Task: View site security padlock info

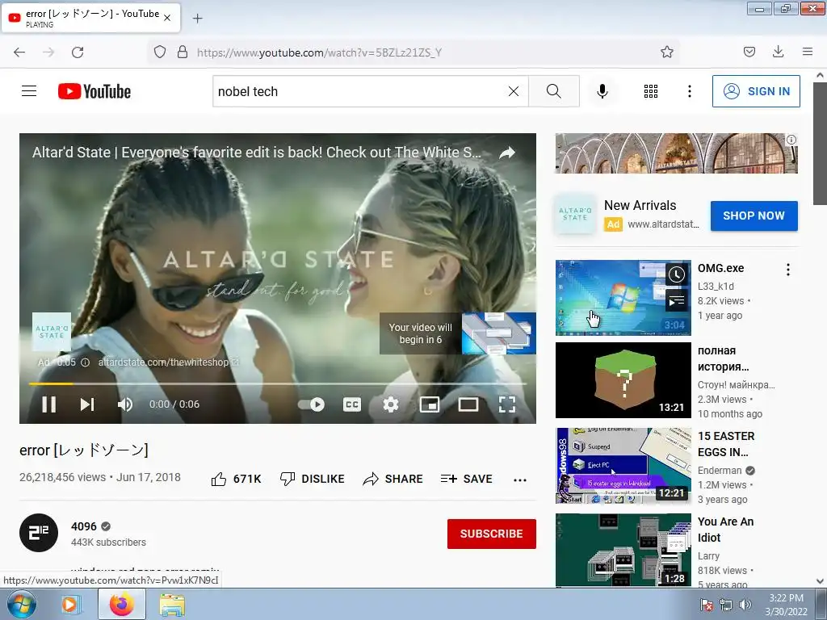Action: click(183, 52)
